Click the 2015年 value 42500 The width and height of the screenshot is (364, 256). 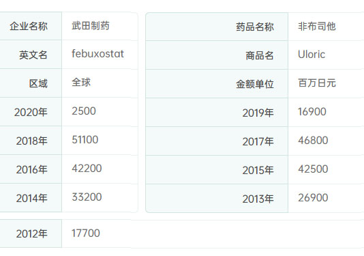point(313,169)
